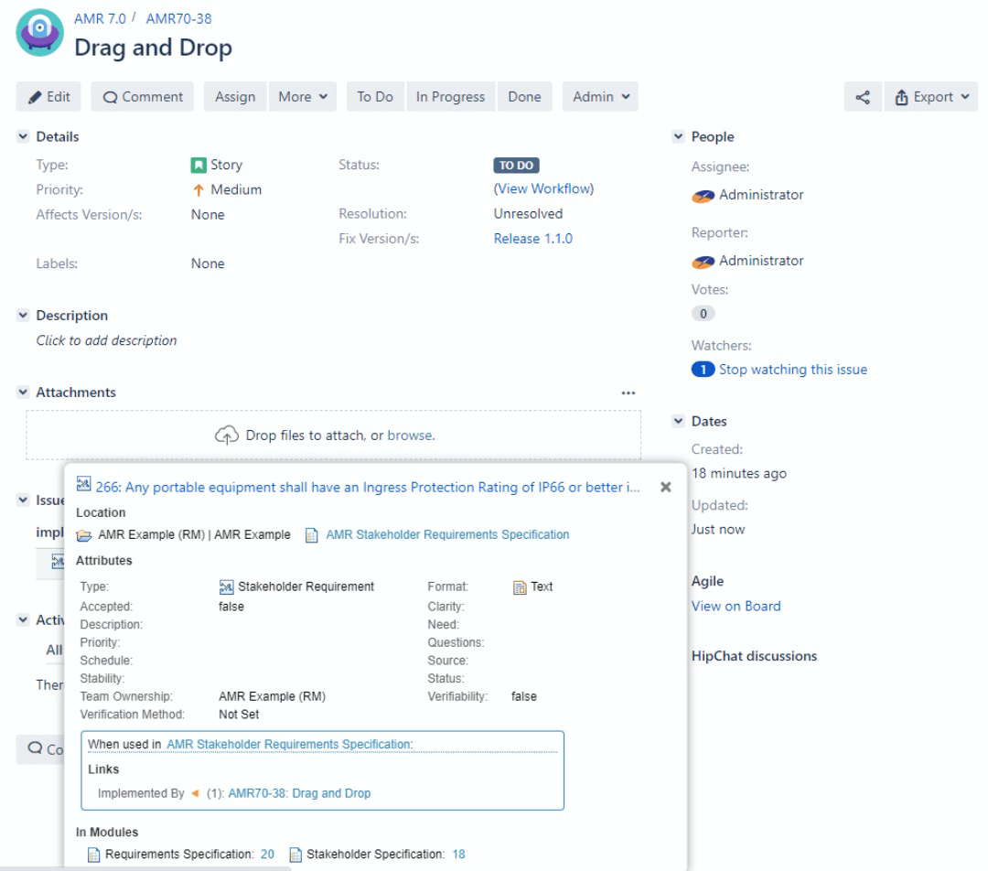Open the Admin menu
This screenshot has width=988, height=871.
click(599, 96)
